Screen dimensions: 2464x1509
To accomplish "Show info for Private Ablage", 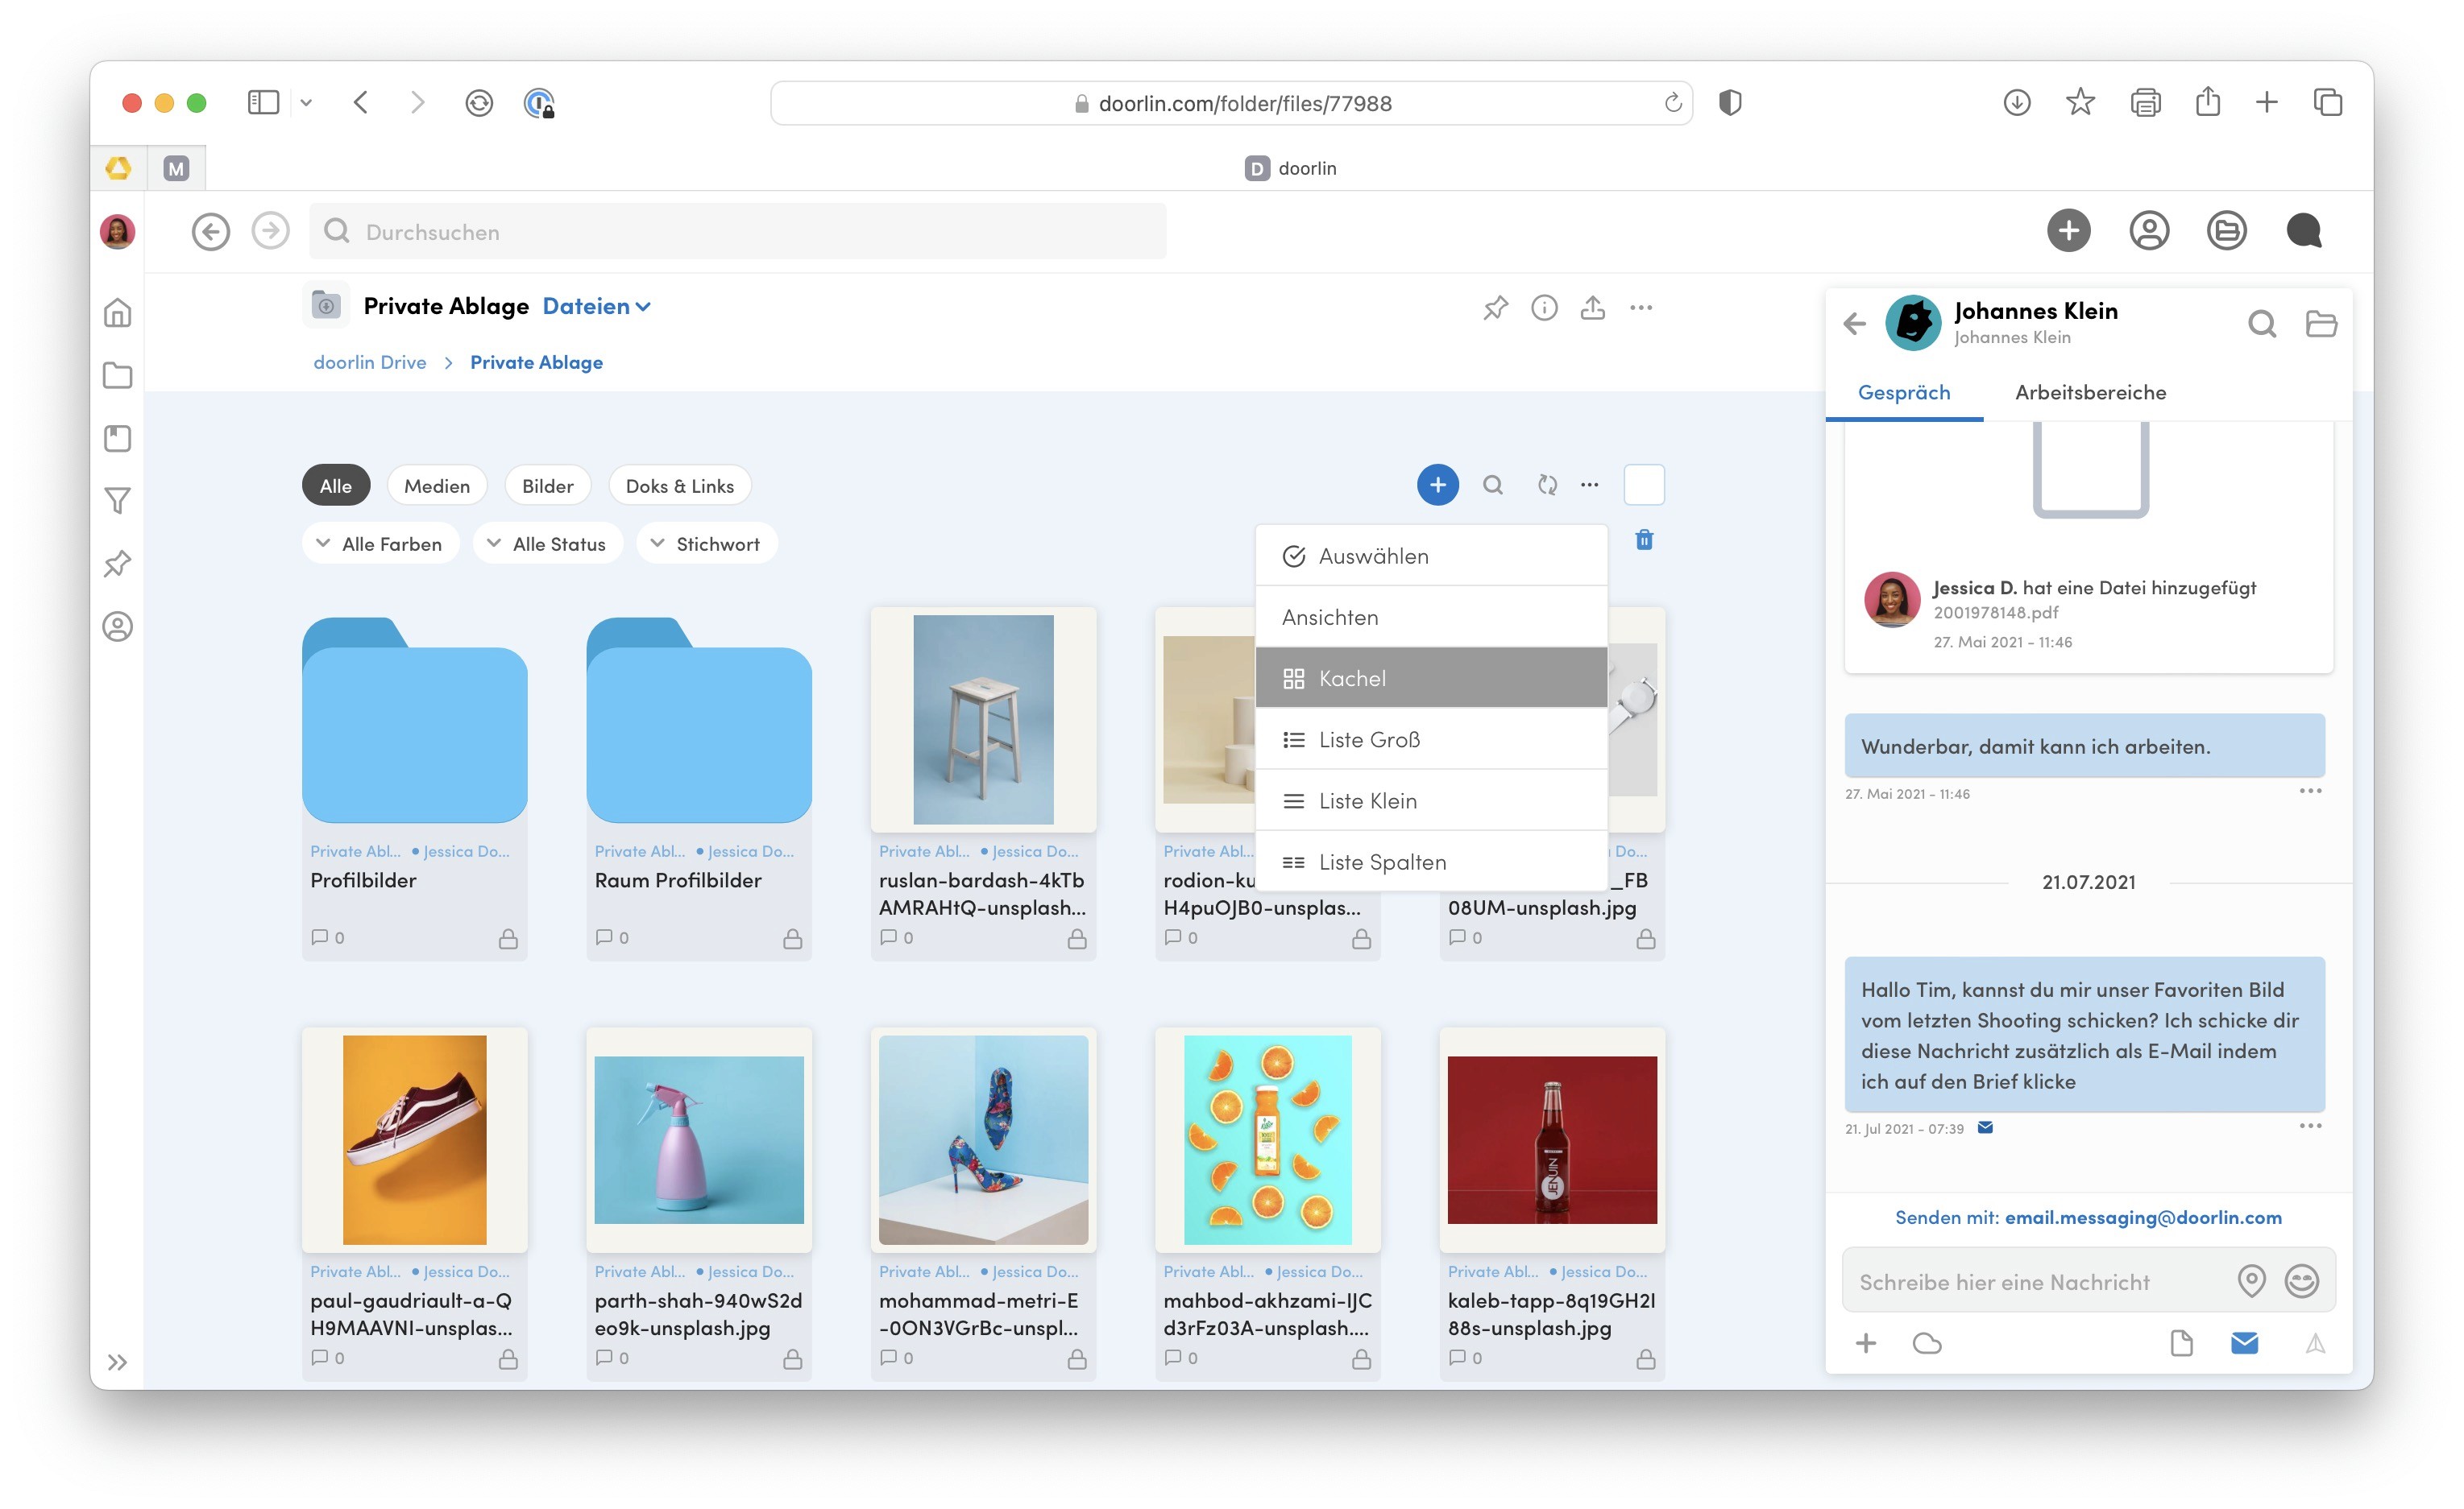I will 1544,308.
